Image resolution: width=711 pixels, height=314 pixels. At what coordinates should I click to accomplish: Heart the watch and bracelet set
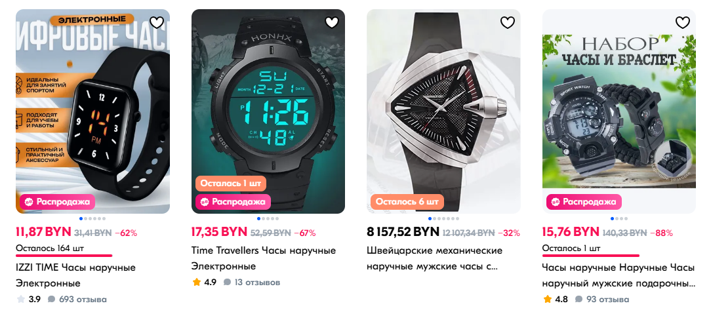[682, 22]
